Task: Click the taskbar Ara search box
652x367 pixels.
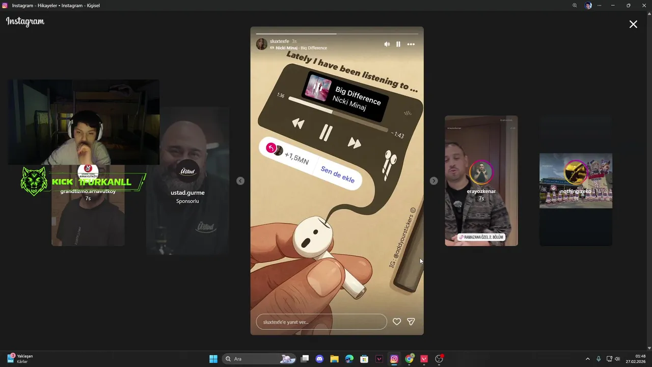Action: [x=260, y=359]
